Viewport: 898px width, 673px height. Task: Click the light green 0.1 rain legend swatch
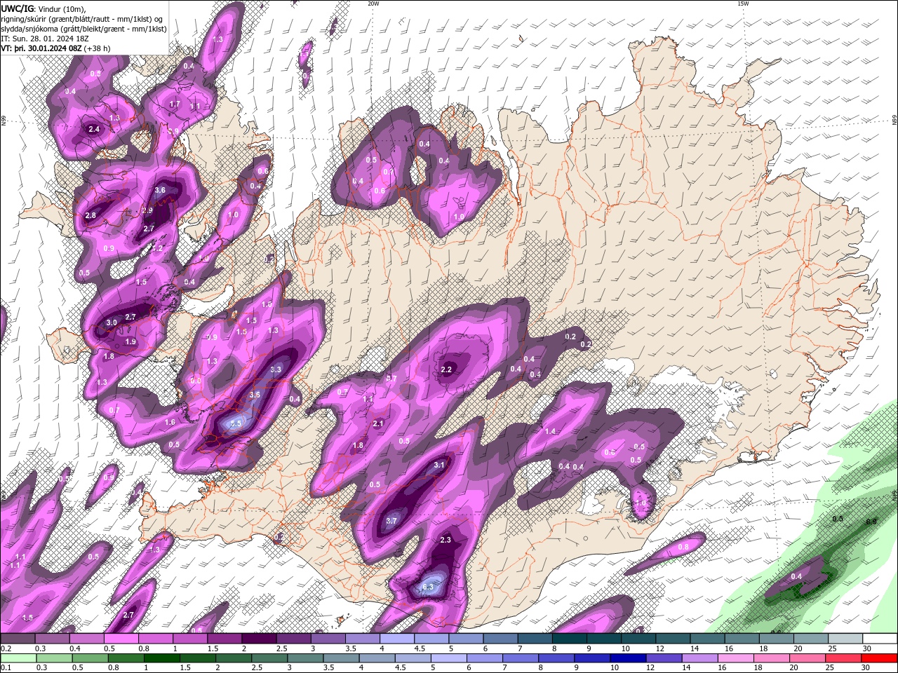(x=18, y=658)
